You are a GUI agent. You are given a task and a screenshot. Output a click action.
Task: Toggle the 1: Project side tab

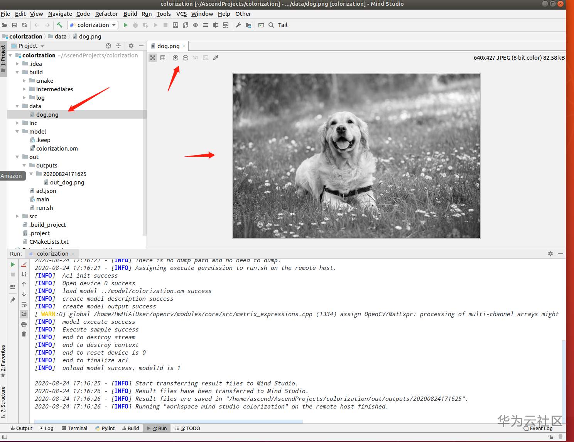[x=3, y=59]
